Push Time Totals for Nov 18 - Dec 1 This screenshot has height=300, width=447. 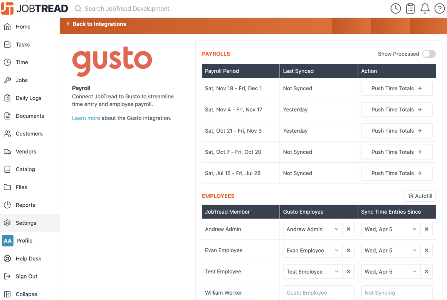coord(397,88)
